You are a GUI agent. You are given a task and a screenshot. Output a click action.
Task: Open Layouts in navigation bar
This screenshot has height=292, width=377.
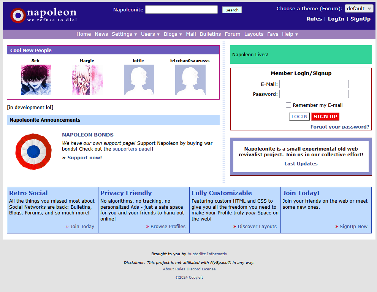pos(254,34)
